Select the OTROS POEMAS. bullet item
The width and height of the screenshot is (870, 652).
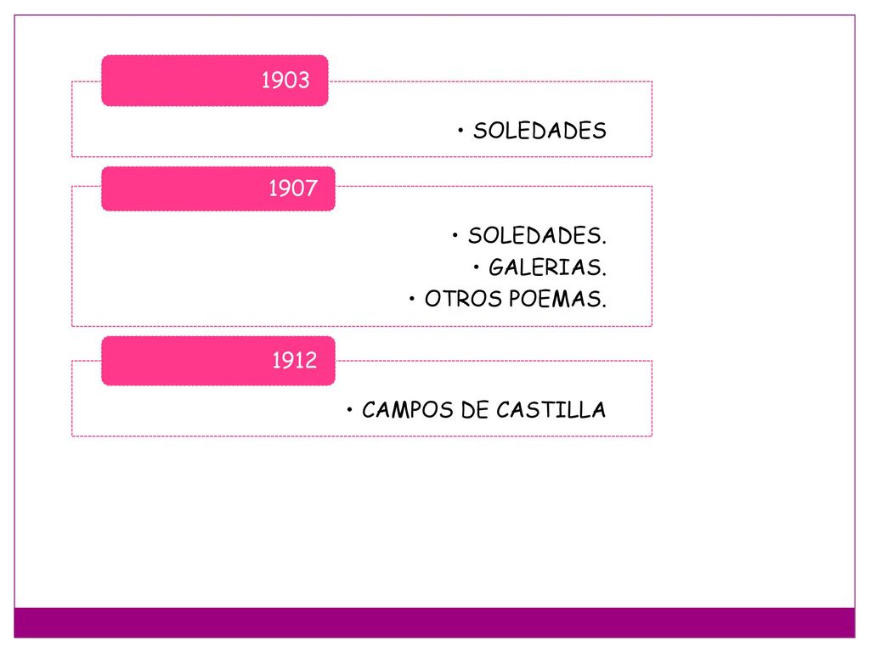point(516,299)
